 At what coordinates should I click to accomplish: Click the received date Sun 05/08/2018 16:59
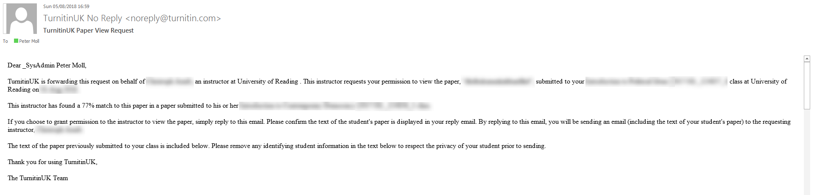66,6
